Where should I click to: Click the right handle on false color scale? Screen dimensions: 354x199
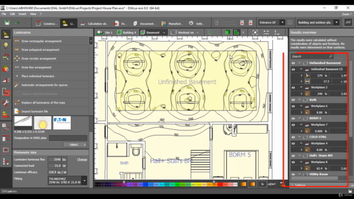coord(214,182)
